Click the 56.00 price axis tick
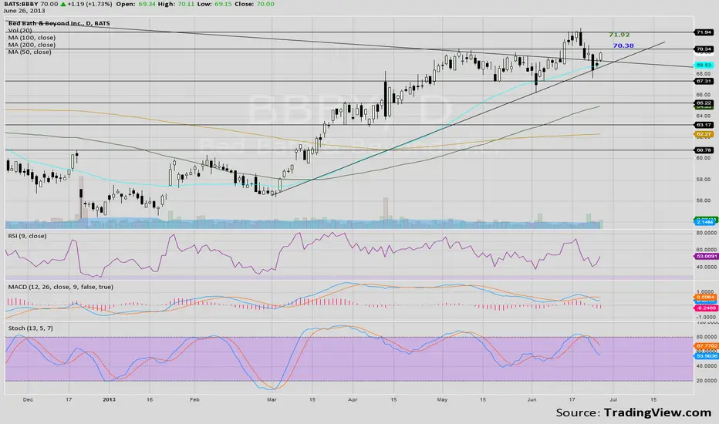Viewport: 719px width, 424px height. (x=704, y=200)
